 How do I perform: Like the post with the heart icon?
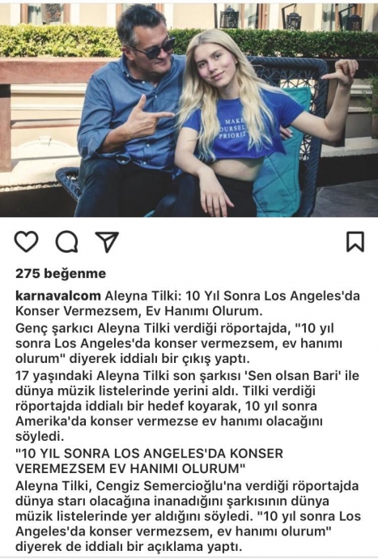[x=27, y=241]
